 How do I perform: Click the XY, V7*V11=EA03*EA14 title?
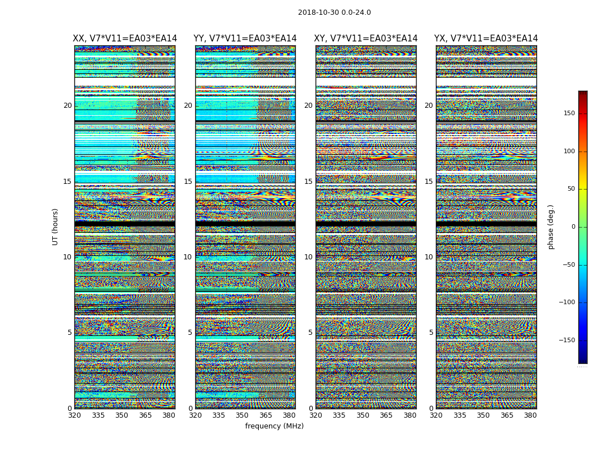pos(366,39)
